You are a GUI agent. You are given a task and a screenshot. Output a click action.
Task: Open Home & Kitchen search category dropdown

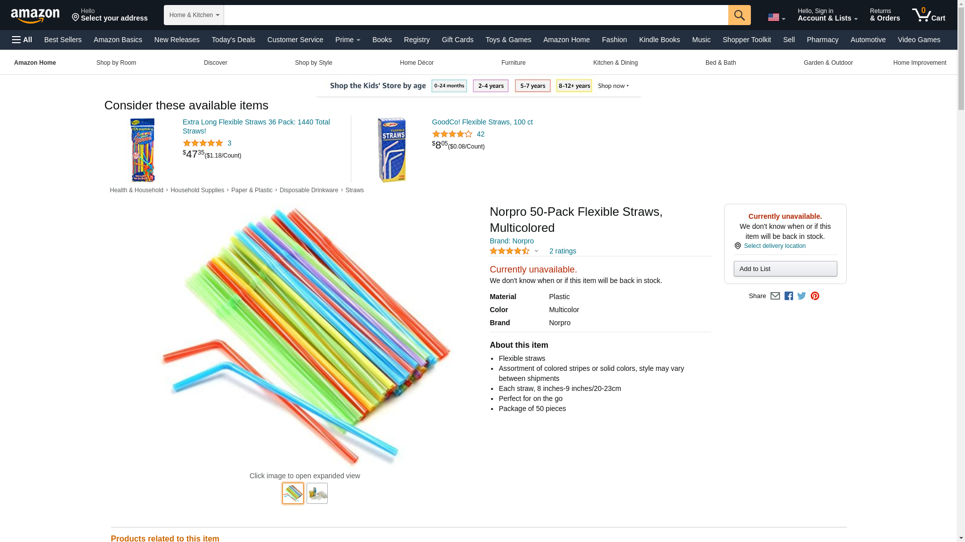[194, 15]
